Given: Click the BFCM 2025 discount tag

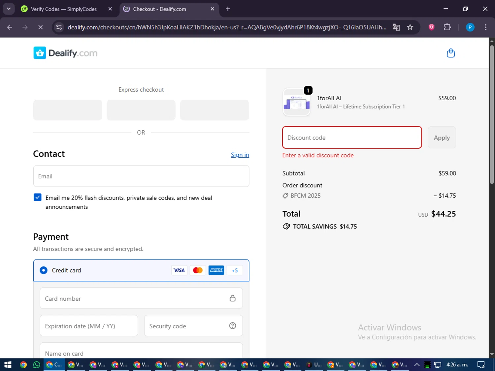Looking at the screenshot, I should click(302, 196).
